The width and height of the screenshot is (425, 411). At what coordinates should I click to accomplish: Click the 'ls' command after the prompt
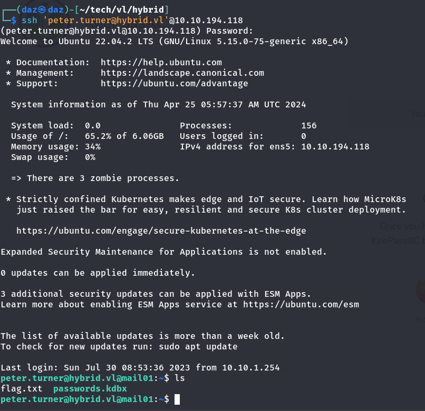click(179, 378)
